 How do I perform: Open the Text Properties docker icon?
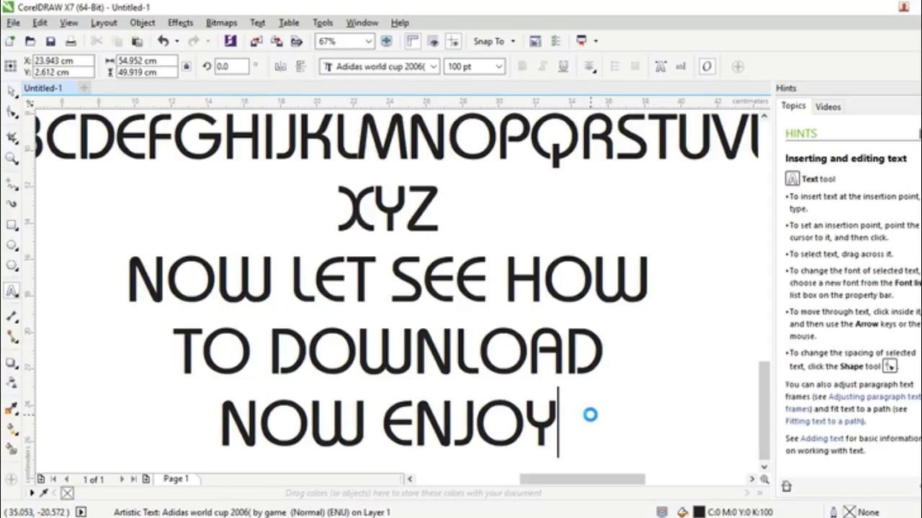pos(661,66)
